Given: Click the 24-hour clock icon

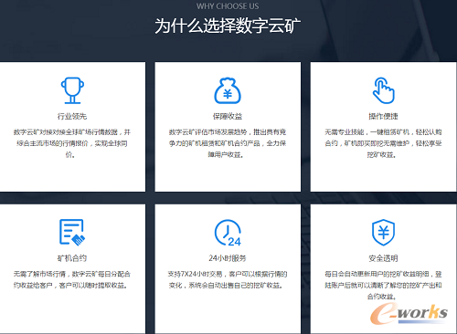Looking at the screenshot, I should point(228,233).
